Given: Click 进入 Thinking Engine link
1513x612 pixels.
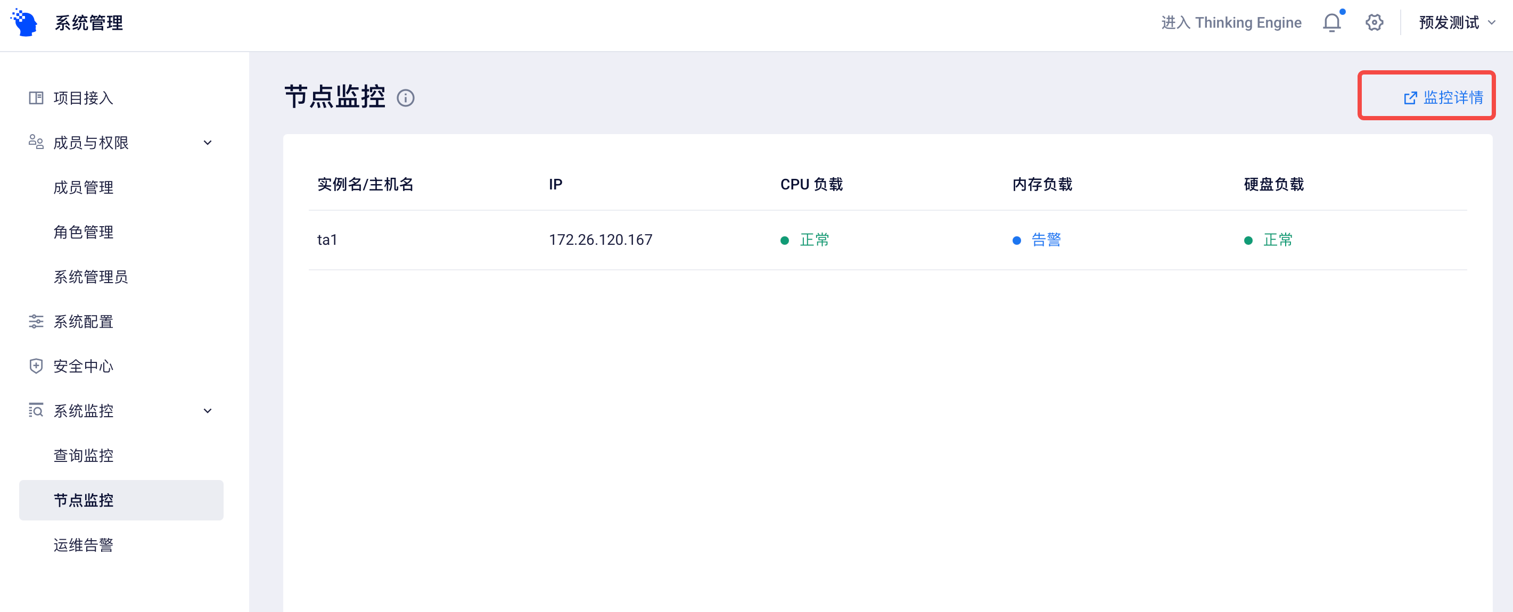Looking at the screenshot, I should pos(1231,22).
